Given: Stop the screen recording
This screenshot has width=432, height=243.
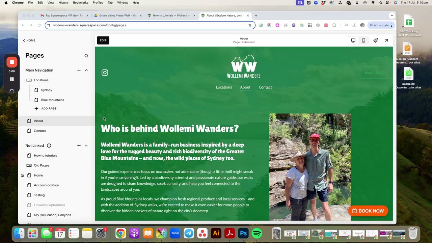Looking at the screenshot, I should pos(12,62).
